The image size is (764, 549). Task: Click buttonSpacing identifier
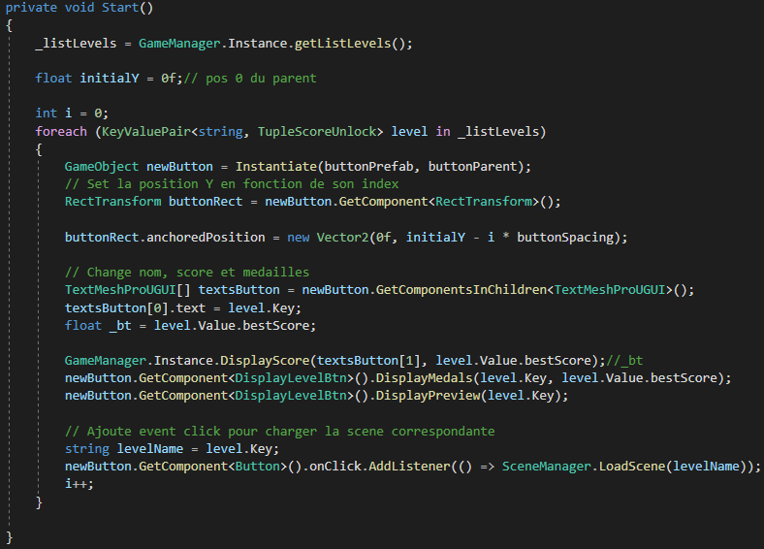[565, 238]
